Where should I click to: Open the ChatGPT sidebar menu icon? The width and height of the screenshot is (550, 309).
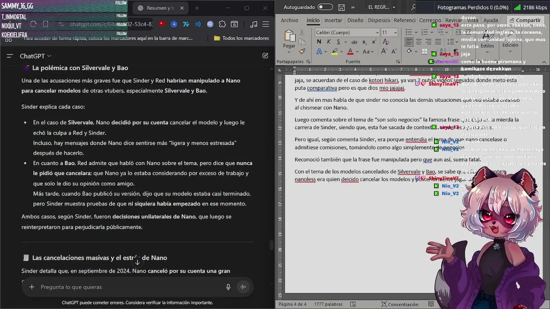tap(10, 56)
